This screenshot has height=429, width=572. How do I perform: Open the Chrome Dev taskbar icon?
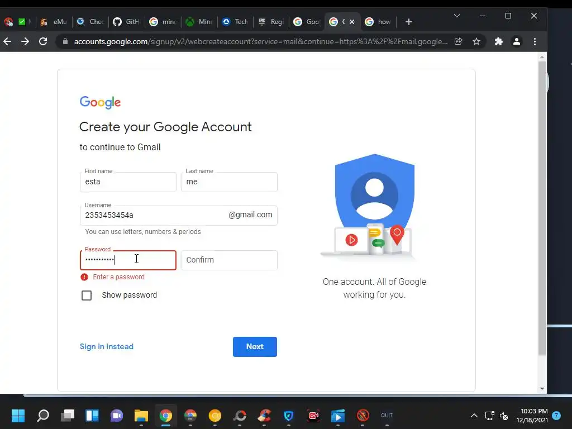point(190,415)
